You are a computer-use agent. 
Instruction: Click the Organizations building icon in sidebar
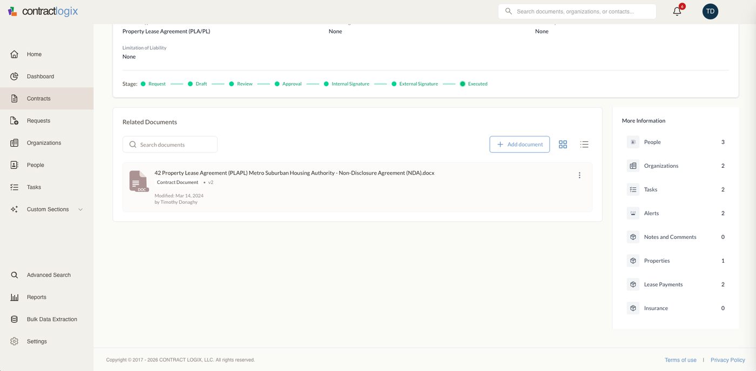[15, 143]
